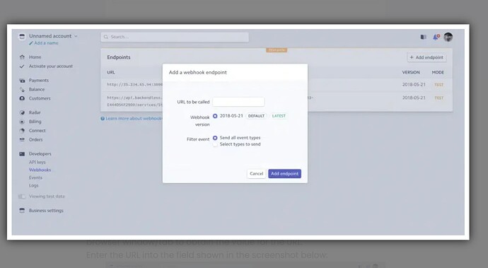The width and height of the screenshot is (488, 268).
Task: Click the account store icon at top left
Action: 22,37
